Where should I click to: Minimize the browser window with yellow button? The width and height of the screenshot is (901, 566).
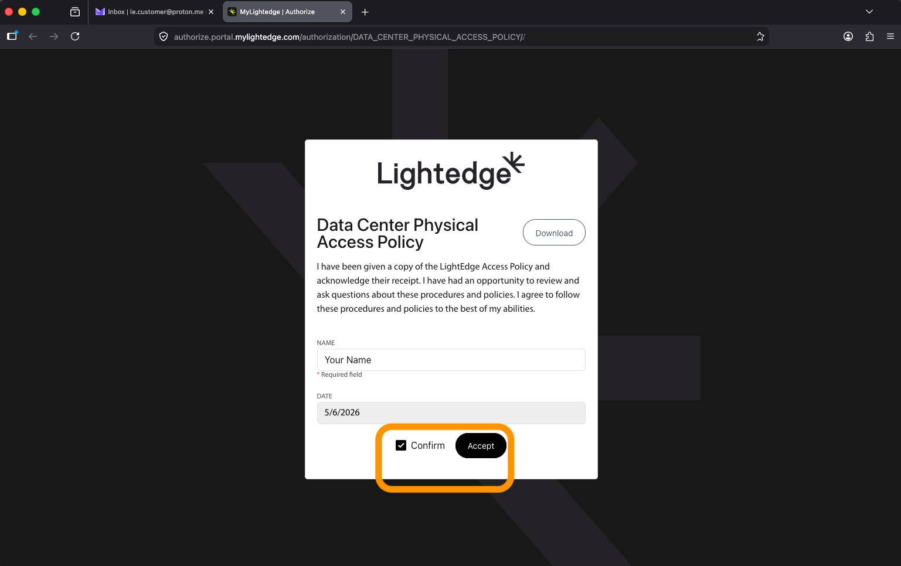click(x=22, y=12)
